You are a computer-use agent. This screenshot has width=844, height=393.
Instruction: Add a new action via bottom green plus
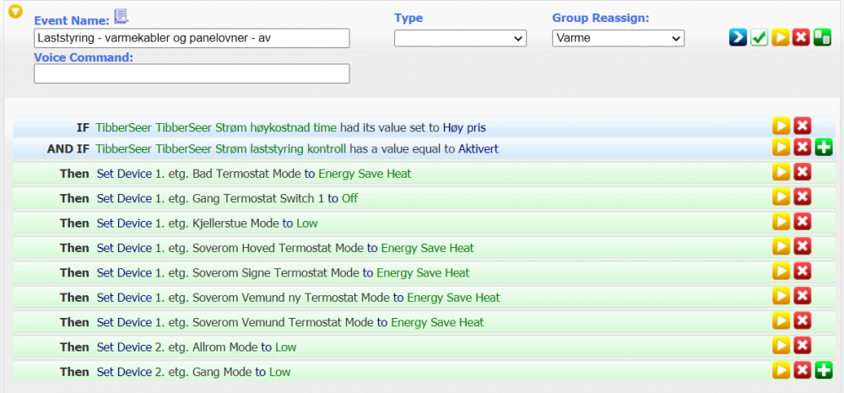click(824, 370)
